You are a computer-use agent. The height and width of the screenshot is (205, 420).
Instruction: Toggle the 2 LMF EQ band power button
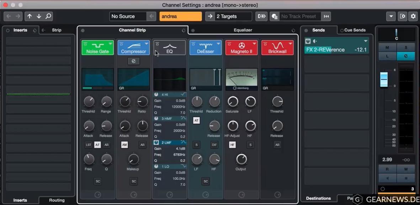(x=156, y=142)
